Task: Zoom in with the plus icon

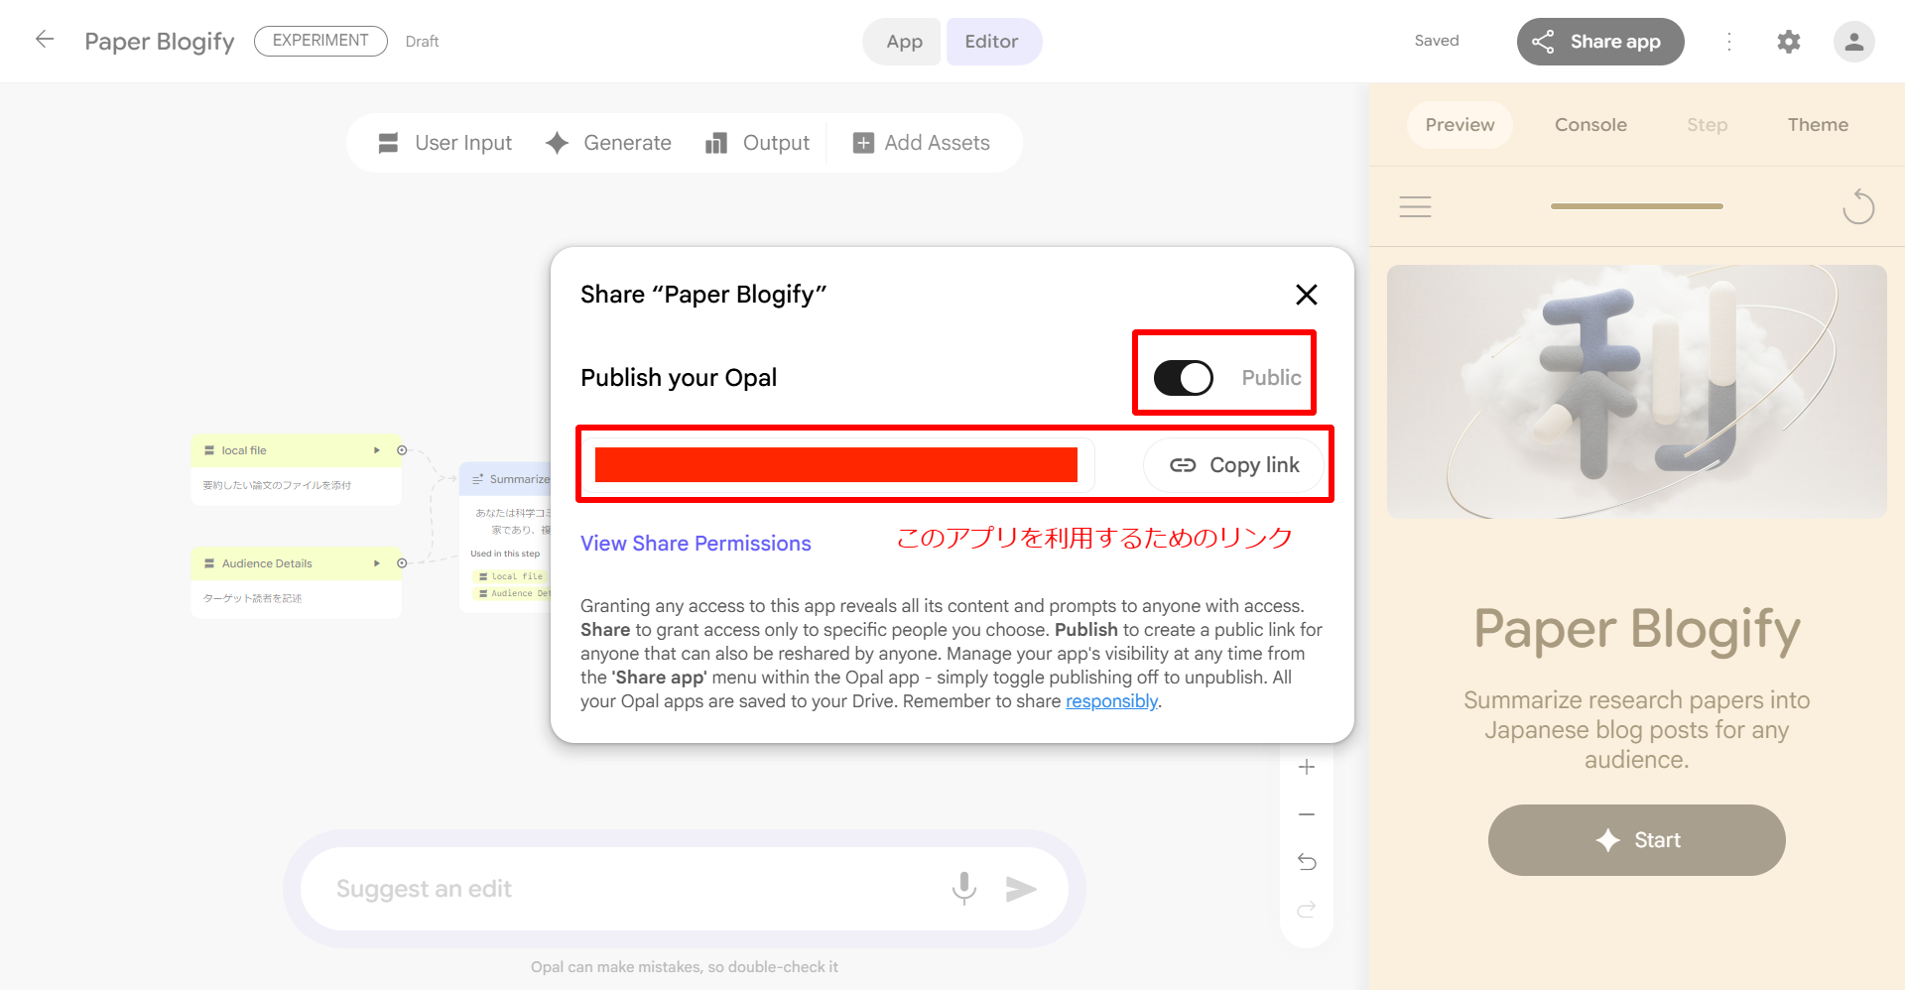Action: pyautogui.click(x=1307, y=767)
